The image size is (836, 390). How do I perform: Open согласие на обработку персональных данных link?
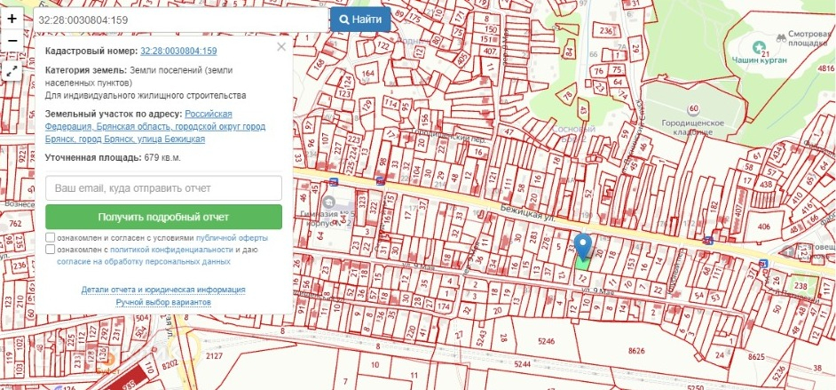[144, 261]
